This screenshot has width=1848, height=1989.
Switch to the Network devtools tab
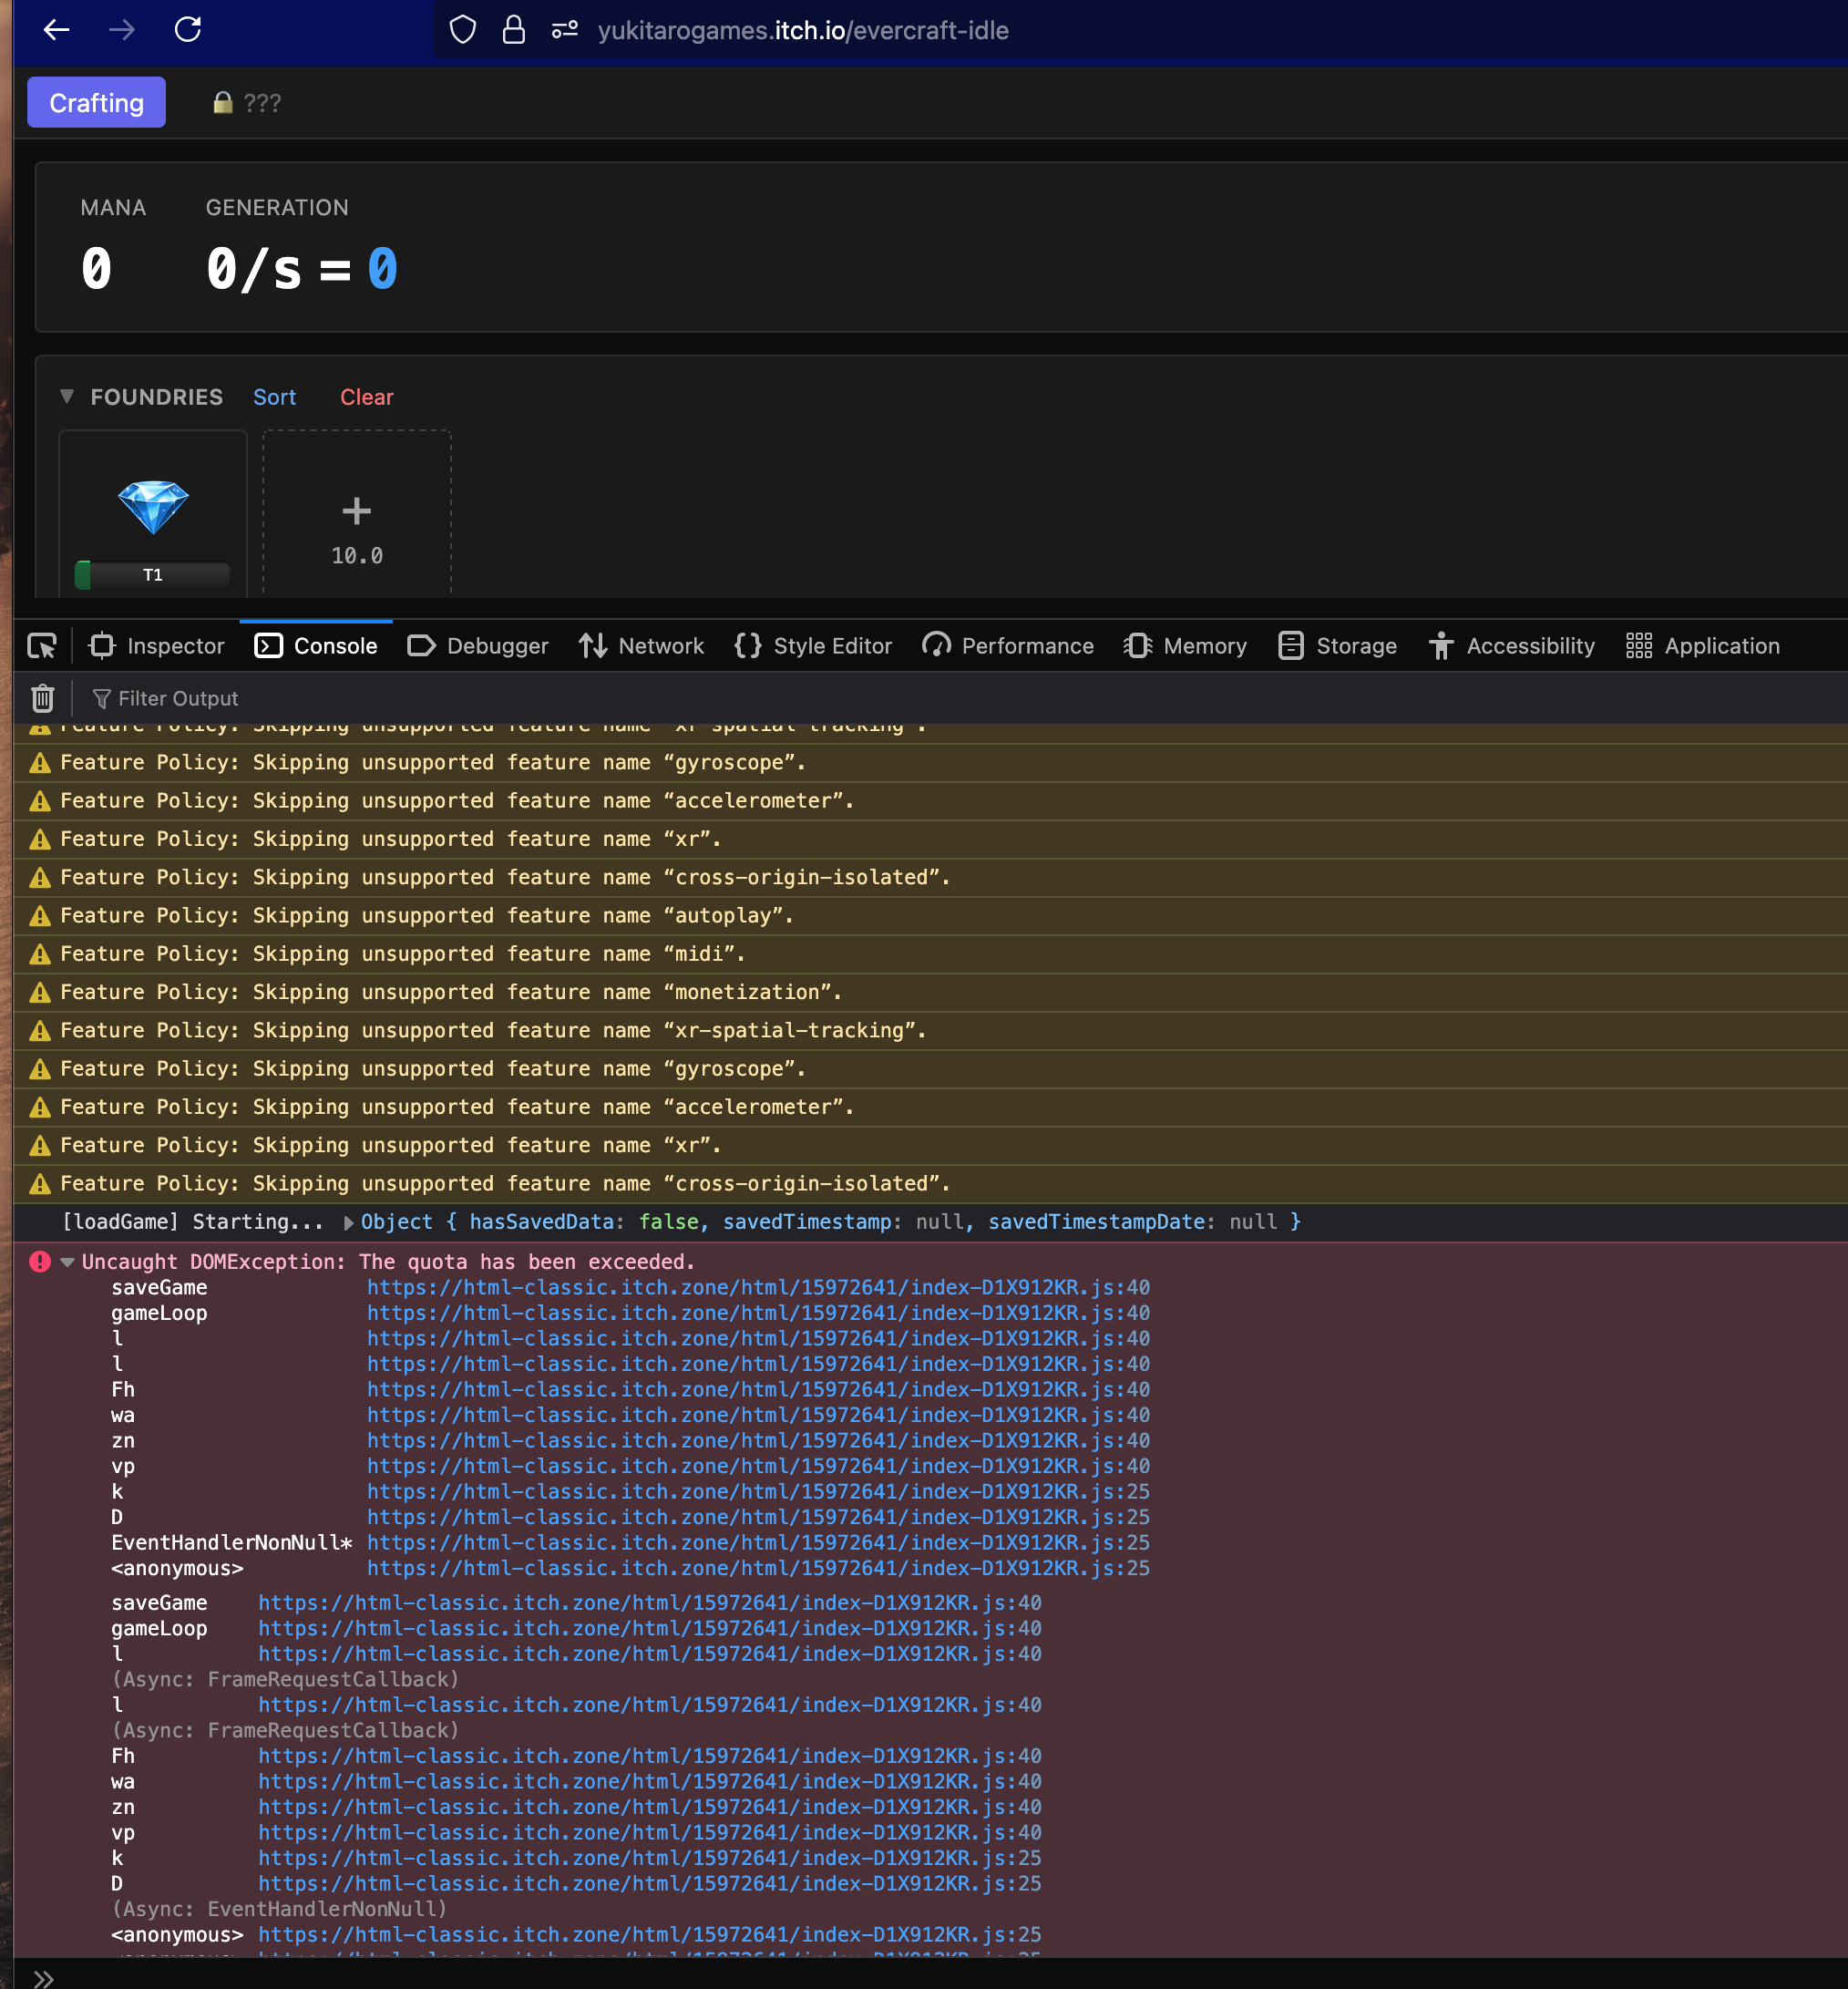click(x=642, y=646)
